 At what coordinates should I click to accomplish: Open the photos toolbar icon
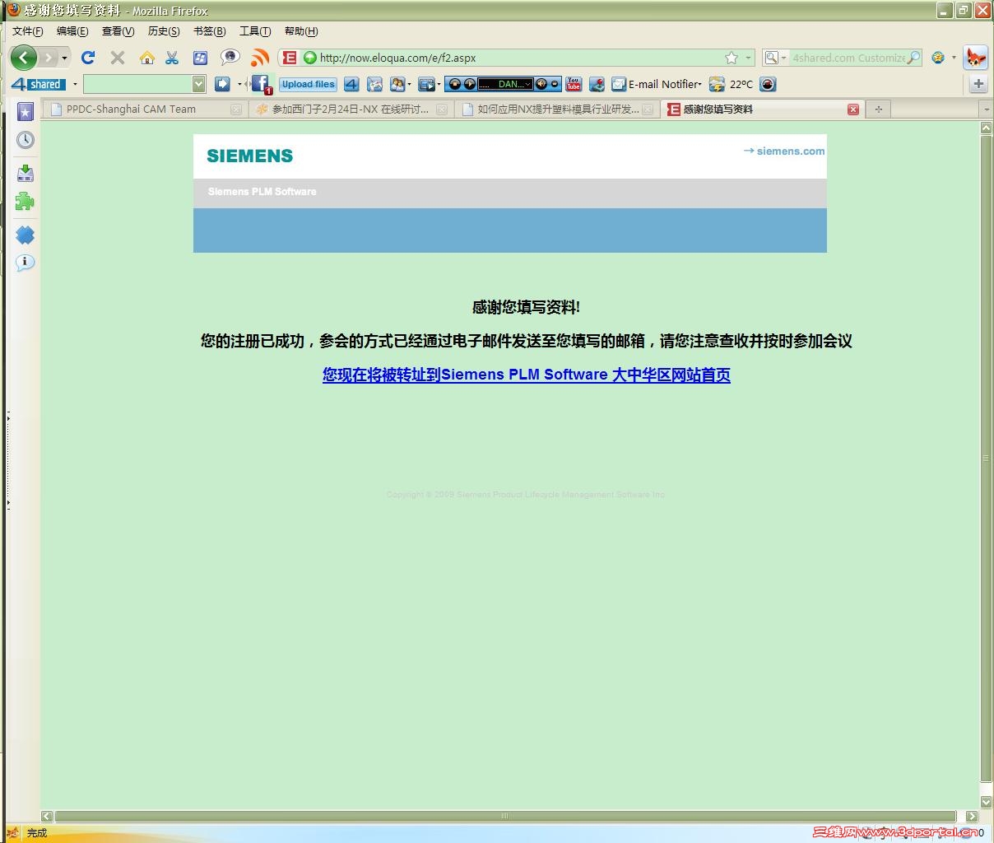coord(374,84)
